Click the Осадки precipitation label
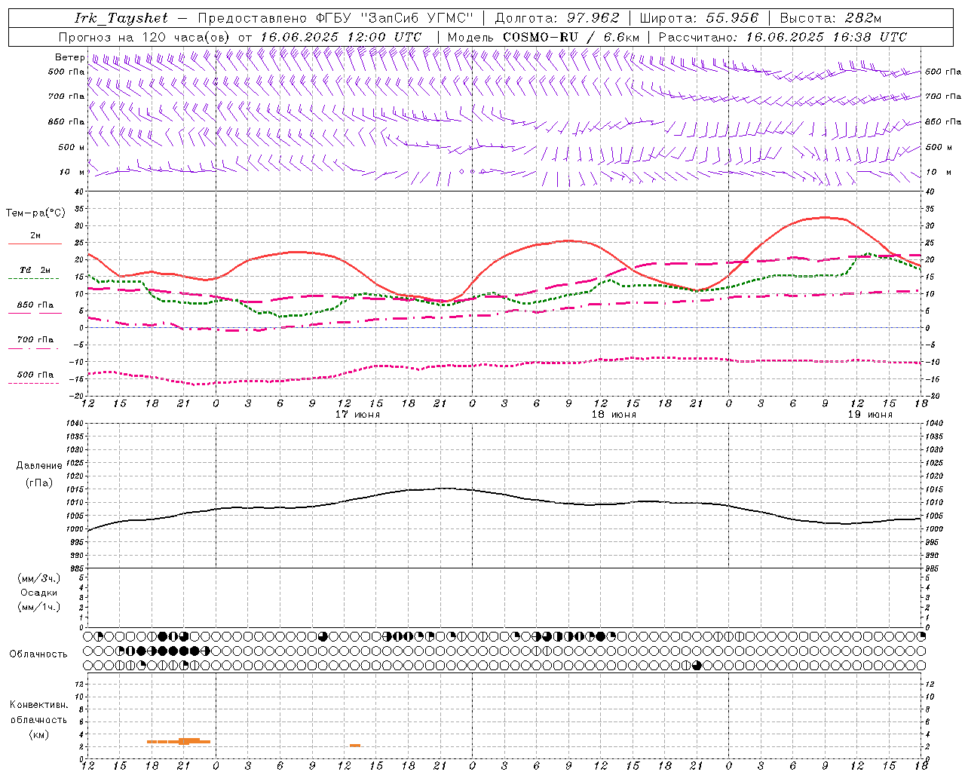965x772 pixels. (x=39, y=593)
